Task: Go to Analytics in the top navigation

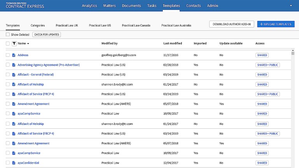Action: (90, 6)
